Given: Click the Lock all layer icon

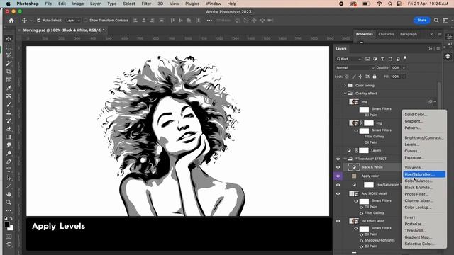Looking at the screenshot, I should 375,76.
